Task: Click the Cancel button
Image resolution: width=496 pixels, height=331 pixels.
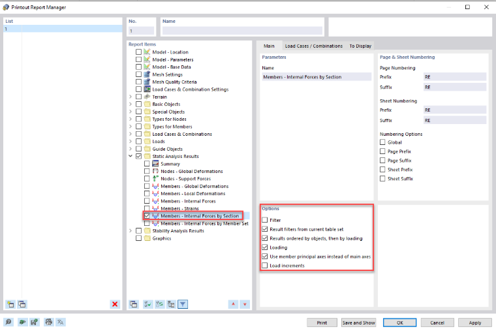Action: tap(437, 323)
